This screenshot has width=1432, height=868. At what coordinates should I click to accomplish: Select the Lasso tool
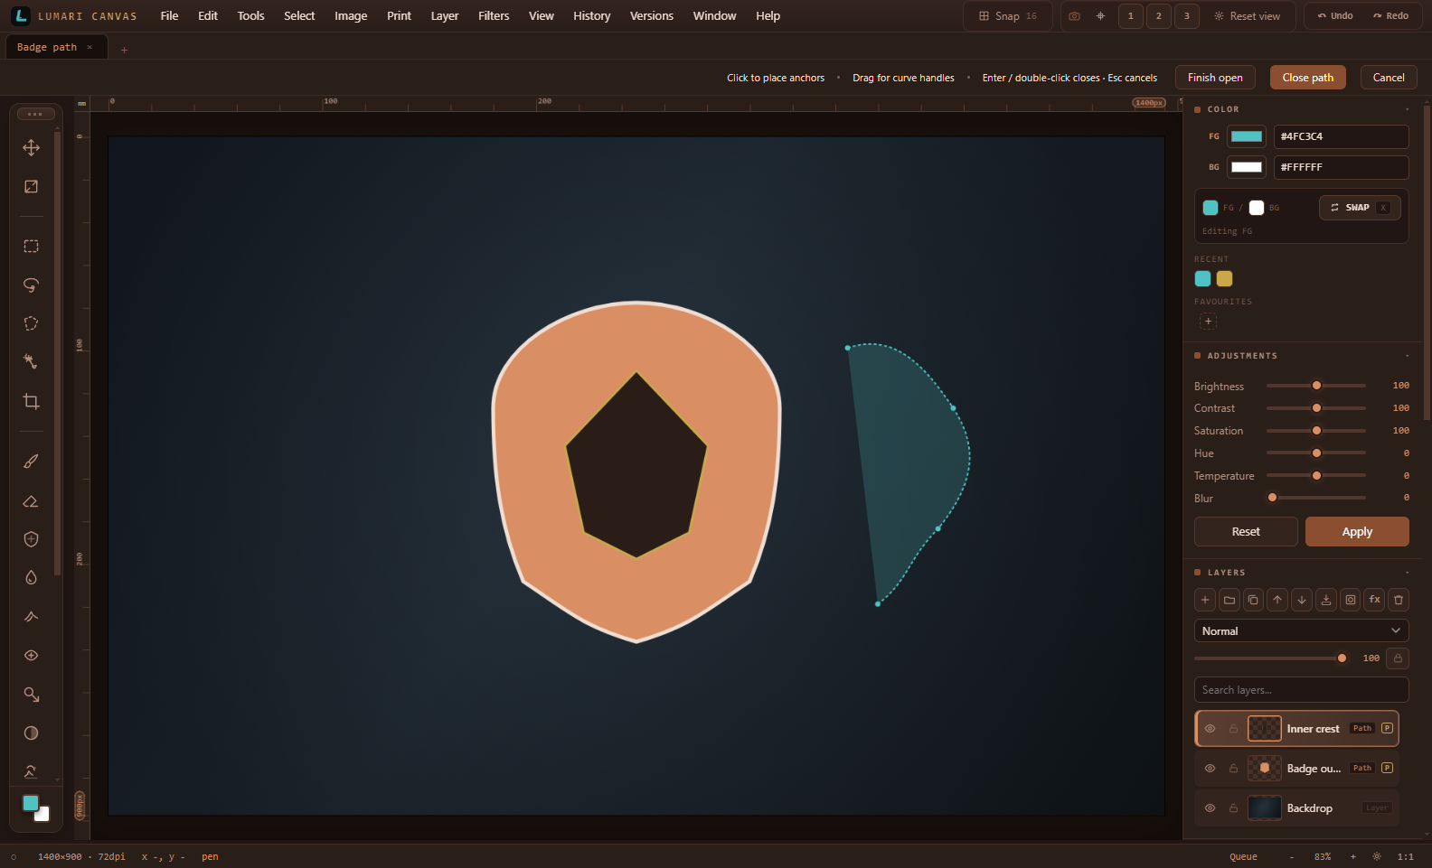click(31, 285)
